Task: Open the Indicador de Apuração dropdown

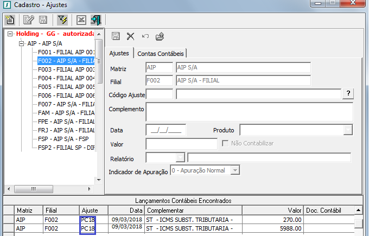Action: 235,170
